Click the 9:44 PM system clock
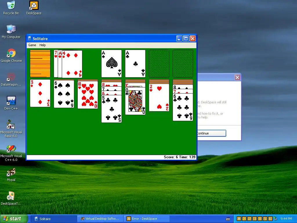Image resolution: width=297 pixels, height=223 pixels. tap(286, 219)
